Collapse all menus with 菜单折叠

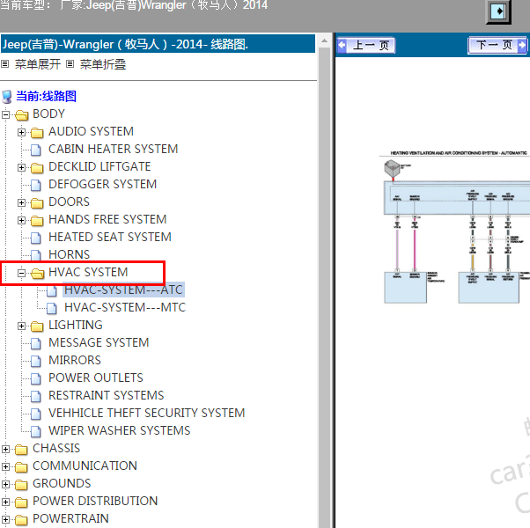point(103,64)
